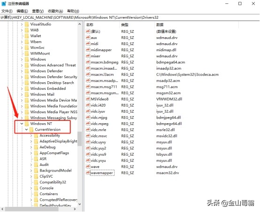Select the Console folder icon
260x212 pixels.
36,188
